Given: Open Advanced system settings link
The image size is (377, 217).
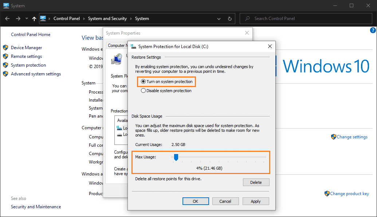Looking at the screenshot, I should [x=36, y=74].
